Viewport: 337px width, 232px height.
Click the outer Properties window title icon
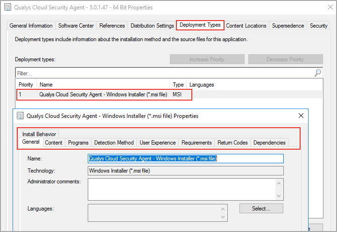(7, 7)
